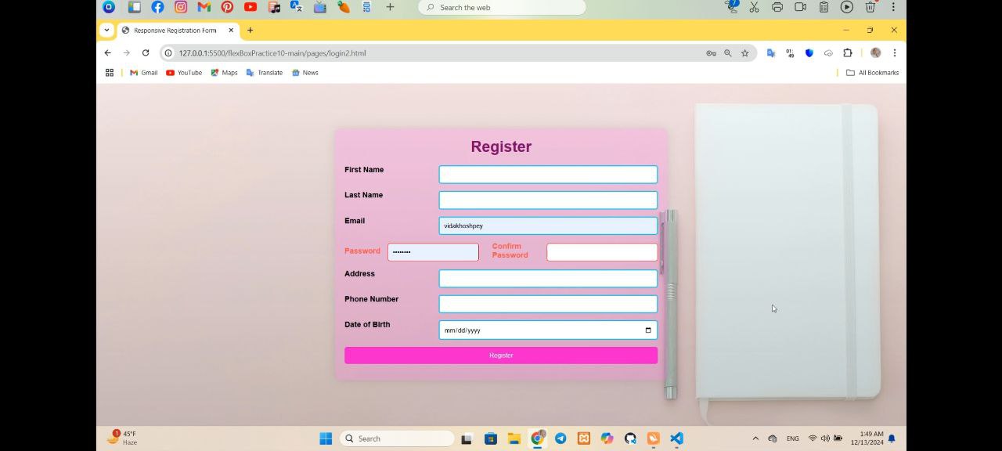Open the browser Extensions puzzle icon
The width and height of the screenshot is (1002, 451).
pyautogui.click(x=848, y=53)
